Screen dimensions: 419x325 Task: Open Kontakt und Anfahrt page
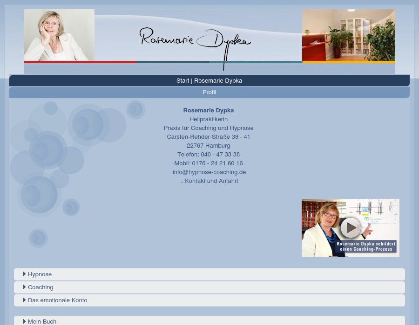(x=211, y=181)
